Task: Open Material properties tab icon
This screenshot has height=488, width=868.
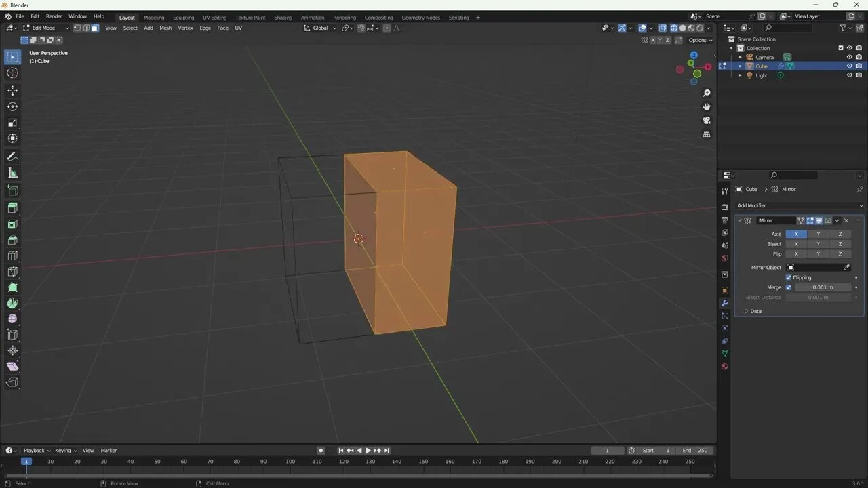Action: (x=724, y=367)
